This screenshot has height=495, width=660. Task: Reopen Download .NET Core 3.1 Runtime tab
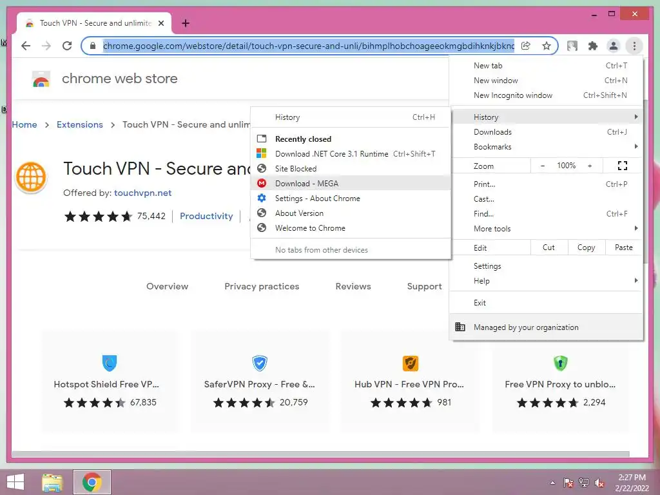[351, 153]
